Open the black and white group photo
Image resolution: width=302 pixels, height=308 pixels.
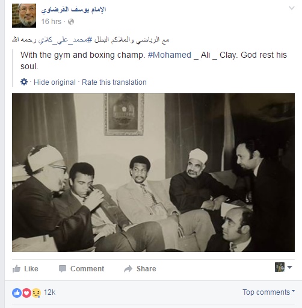click(153, 173)
